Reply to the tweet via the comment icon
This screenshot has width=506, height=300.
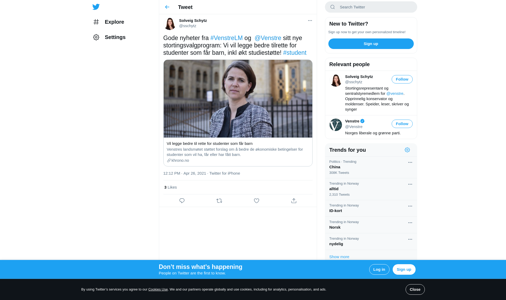pos(182,201)
